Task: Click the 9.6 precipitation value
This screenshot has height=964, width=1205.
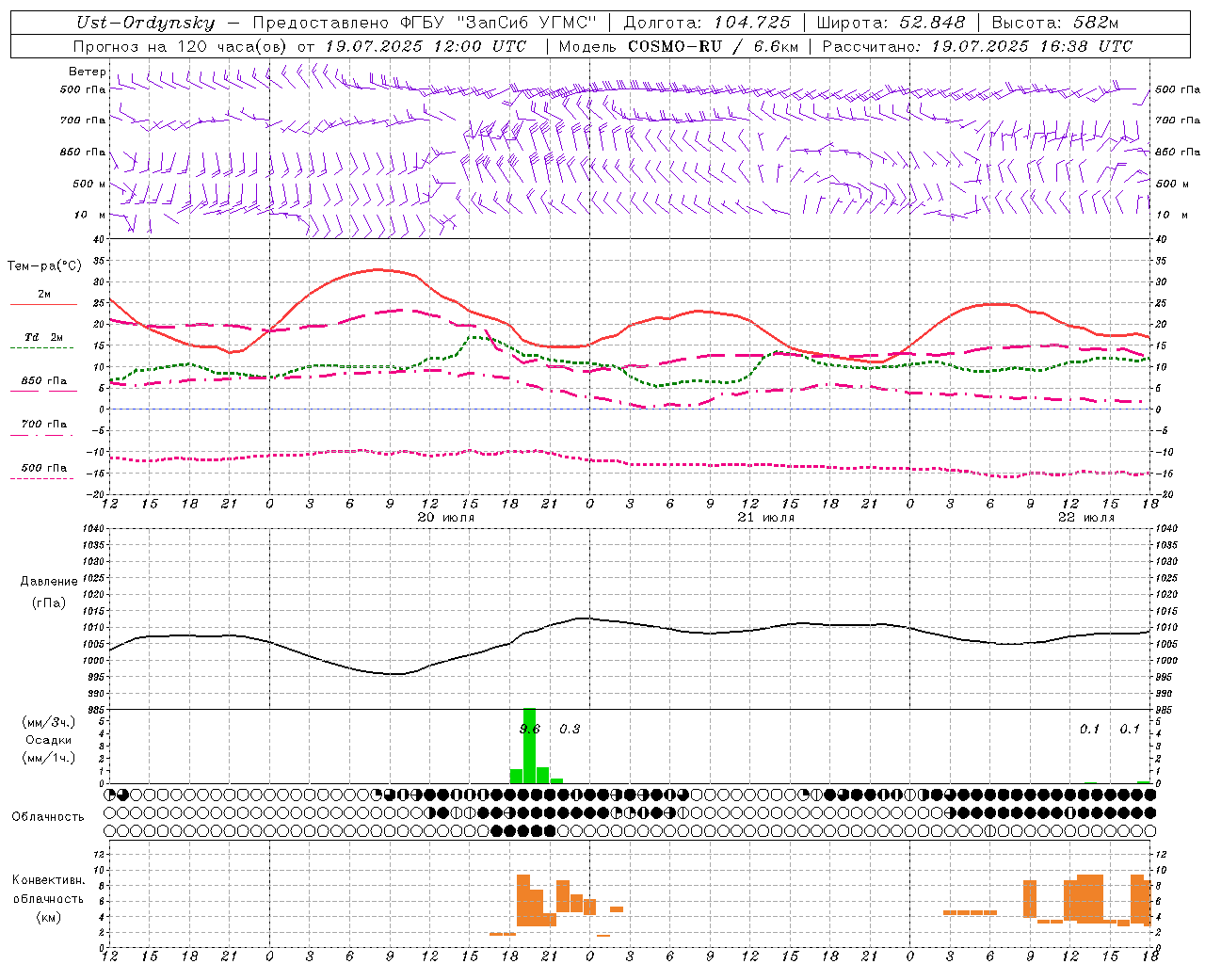Action: click(x=530, y=729)
